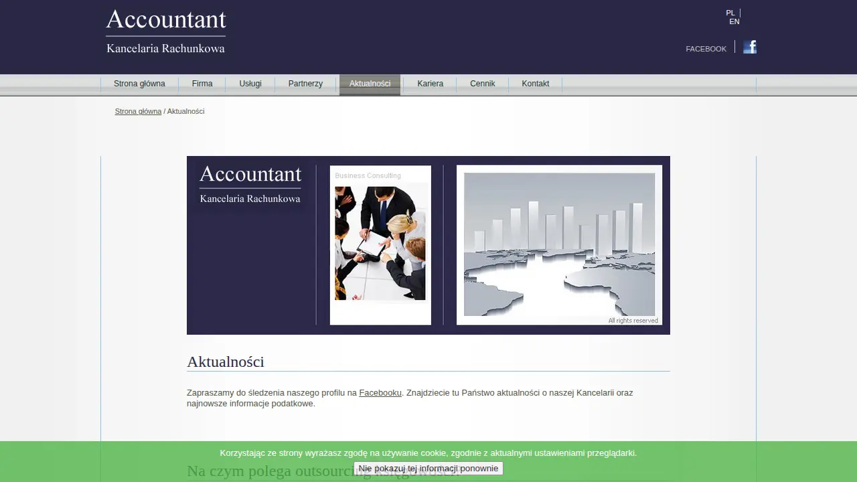Click the cookie consent message text
The image size is (857, 482).
428,453
